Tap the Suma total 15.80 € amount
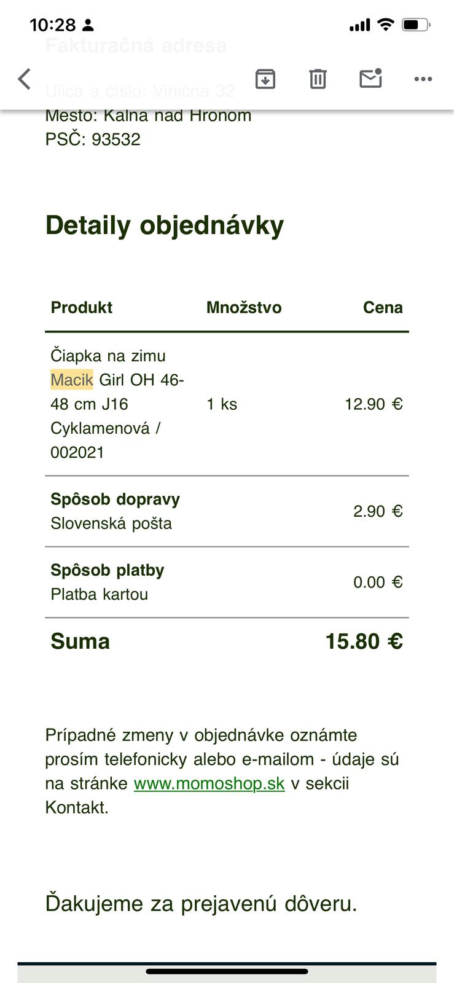This screenshot has height=983, width=454. pyautogui.click(x=364, y=641)
